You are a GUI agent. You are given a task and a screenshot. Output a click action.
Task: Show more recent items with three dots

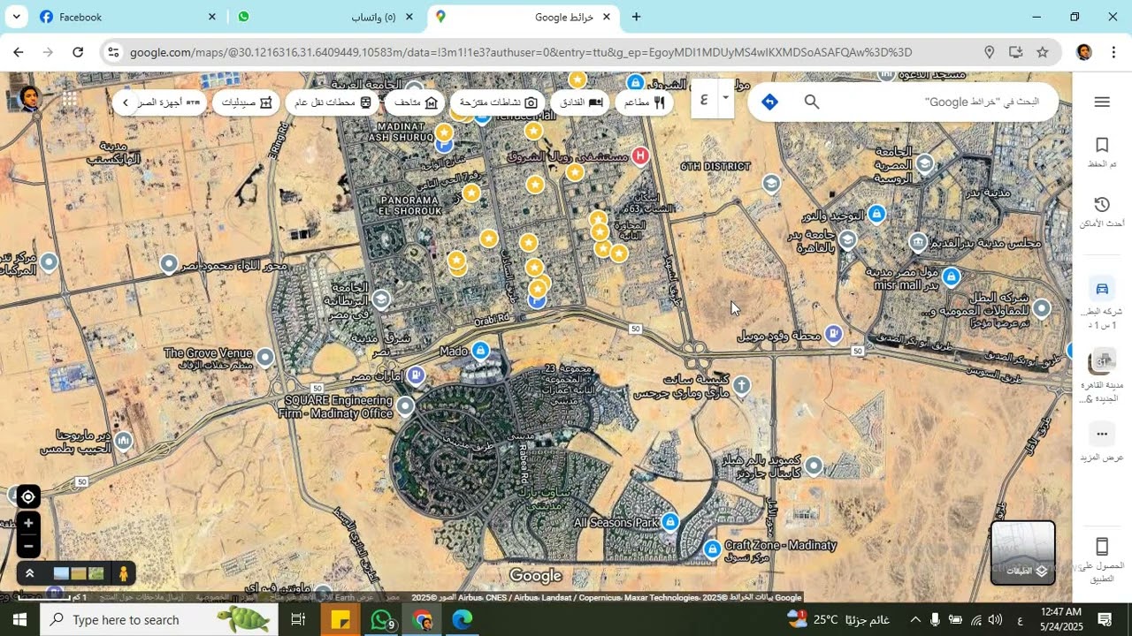pos(1102,434)
